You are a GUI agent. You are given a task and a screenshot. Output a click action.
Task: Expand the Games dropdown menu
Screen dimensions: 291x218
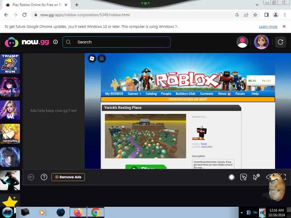coord(134,94)
